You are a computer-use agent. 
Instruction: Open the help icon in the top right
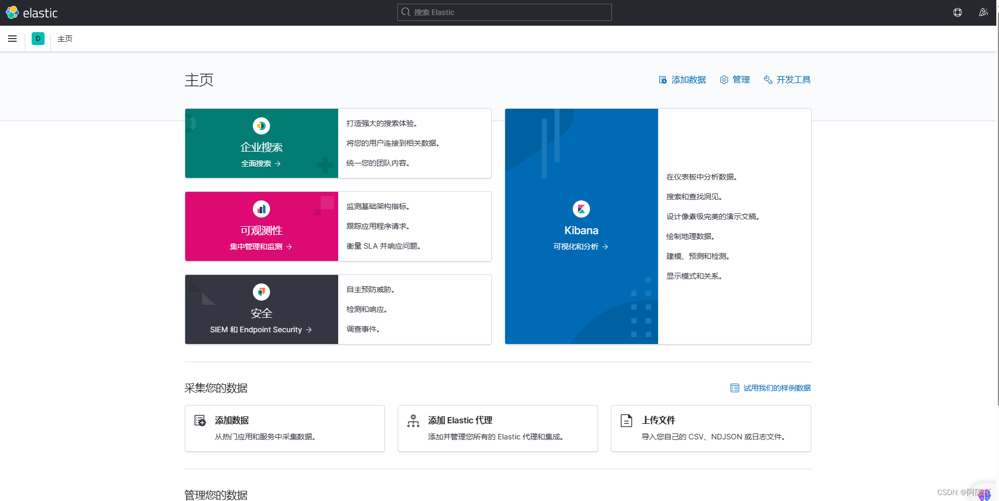(957, 12)
